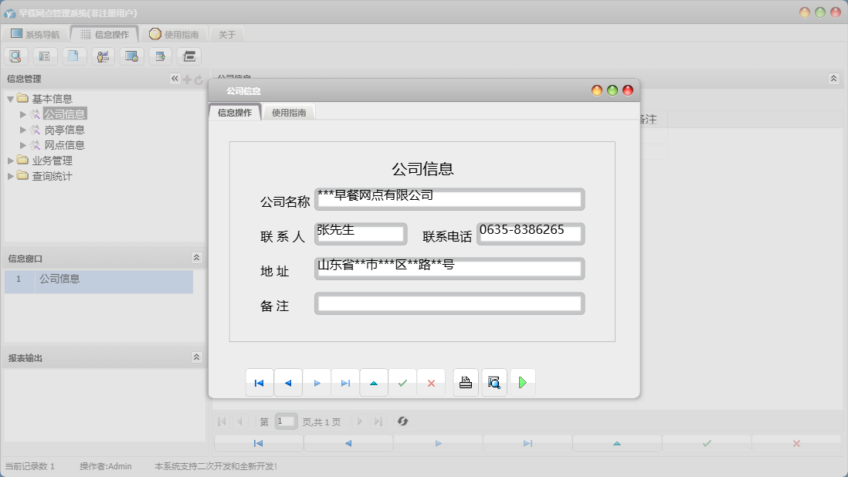
Task: Confirm with the green checkmark icon
Action: pyautogui.click(x=402, y=381)
